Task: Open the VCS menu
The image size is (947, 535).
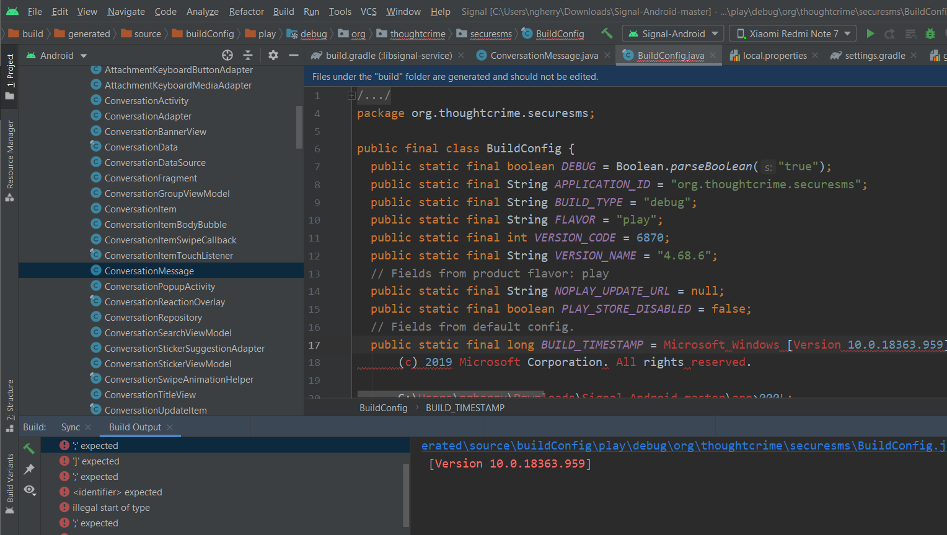Action: [369, 11]
